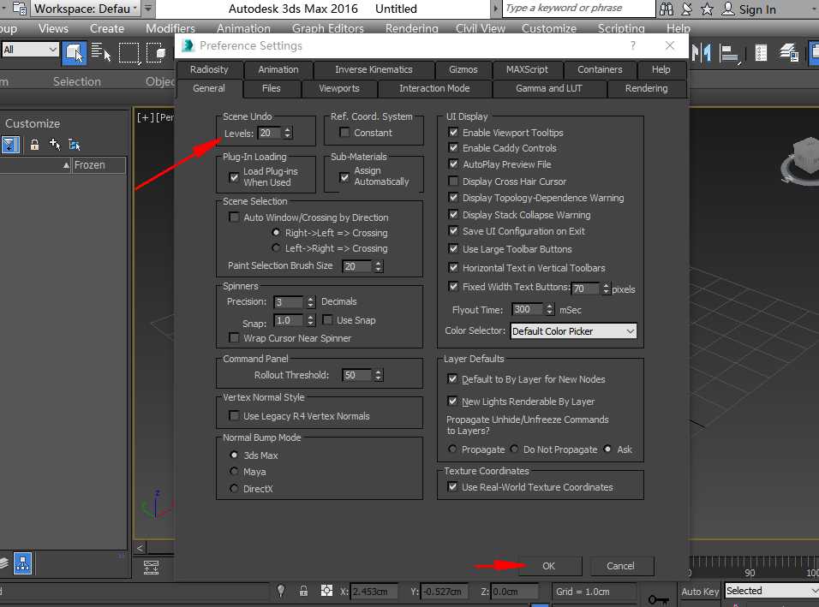Click the display filter icon in scene explorer

click(10, 145)
